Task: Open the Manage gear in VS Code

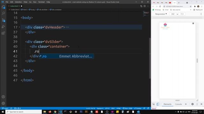Action: (x=4, y=103)
